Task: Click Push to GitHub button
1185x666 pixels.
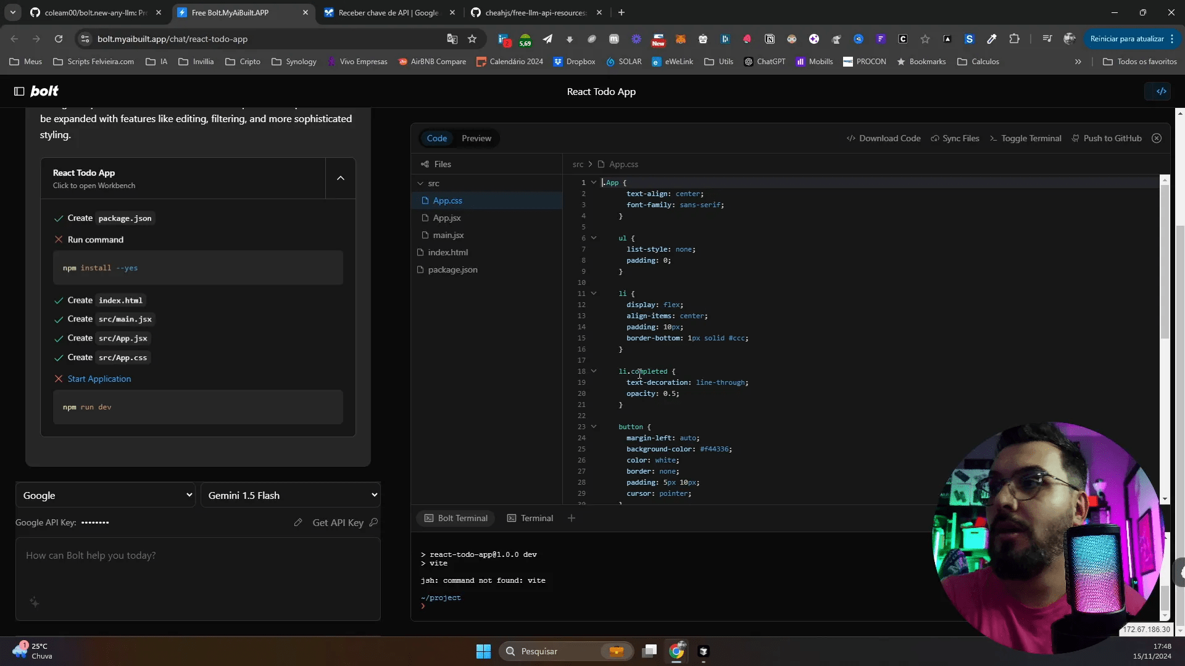Action: [1107, 138]
